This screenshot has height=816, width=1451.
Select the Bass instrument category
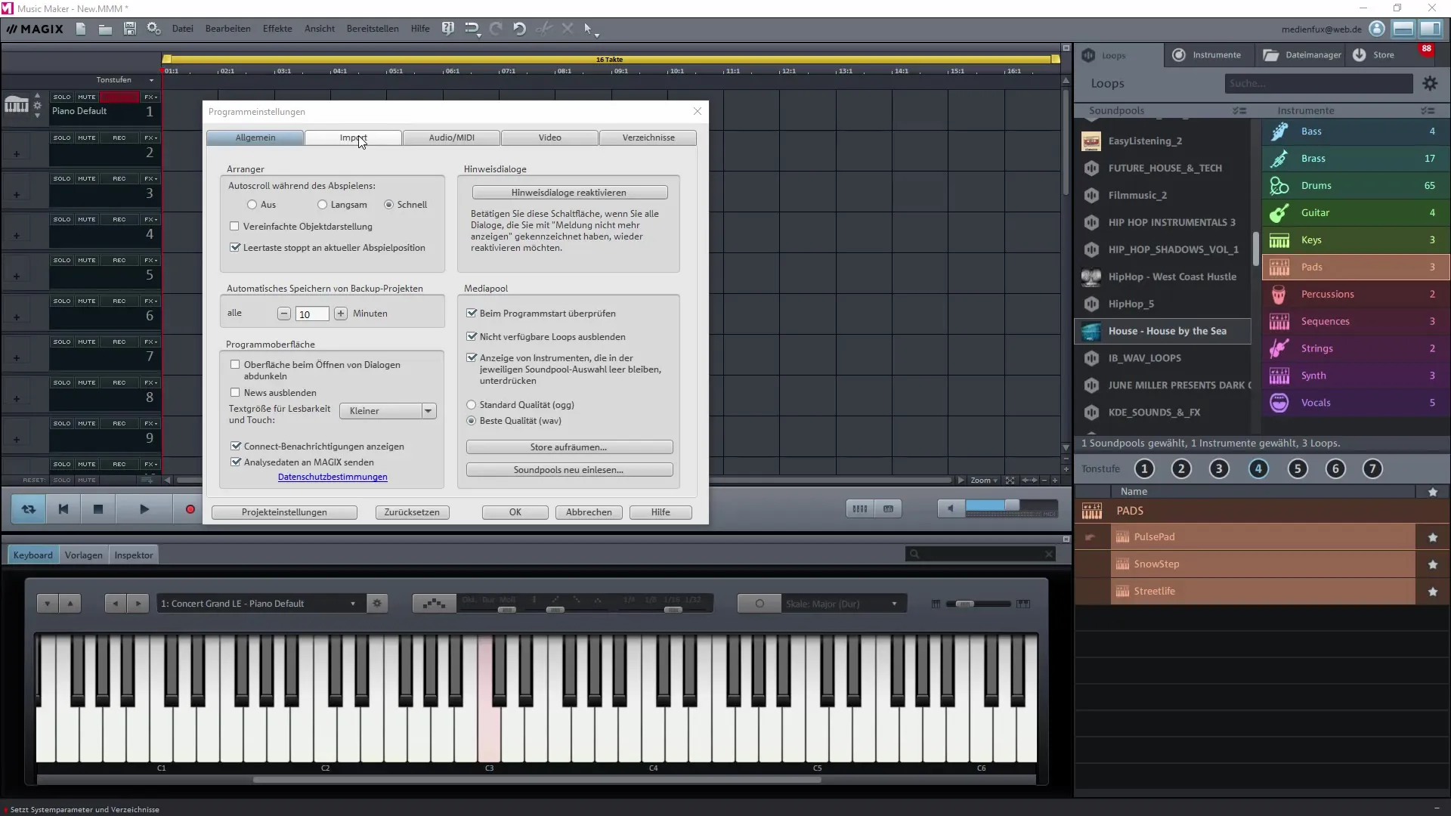(x=1356, y=131)
